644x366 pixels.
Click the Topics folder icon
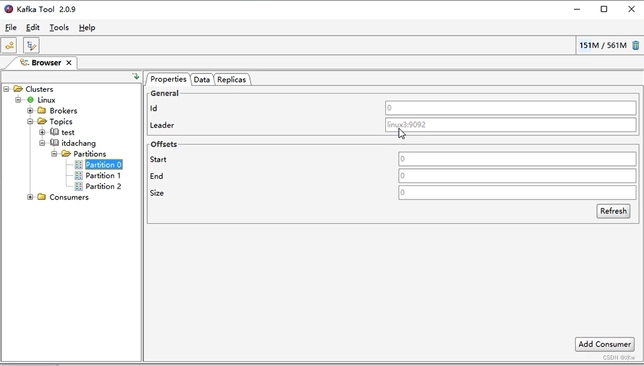[x=42, y=121]
